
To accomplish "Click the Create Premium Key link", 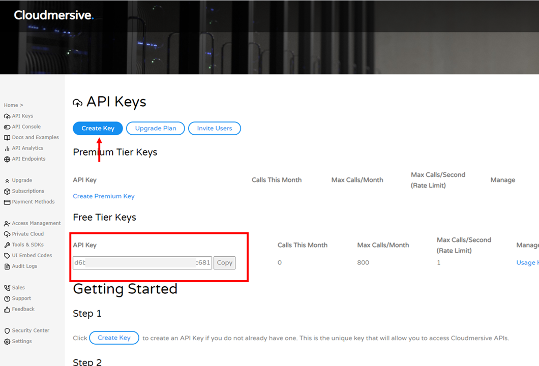I will tap(103, 196).
